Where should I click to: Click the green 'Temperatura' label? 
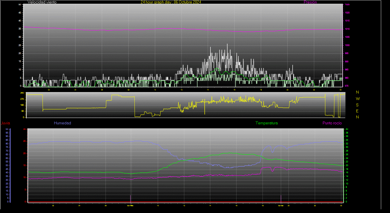tap(266, 123)
